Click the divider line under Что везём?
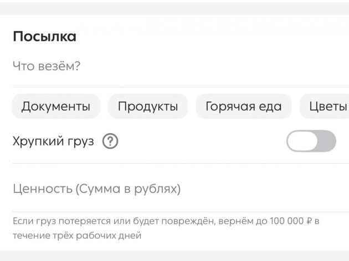This screenshot has height=261, width=349. coord(181,87)
